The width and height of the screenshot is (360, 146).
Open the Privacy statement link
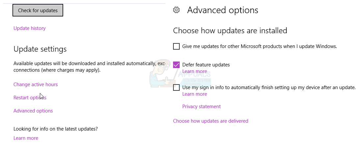coord(201,107)
